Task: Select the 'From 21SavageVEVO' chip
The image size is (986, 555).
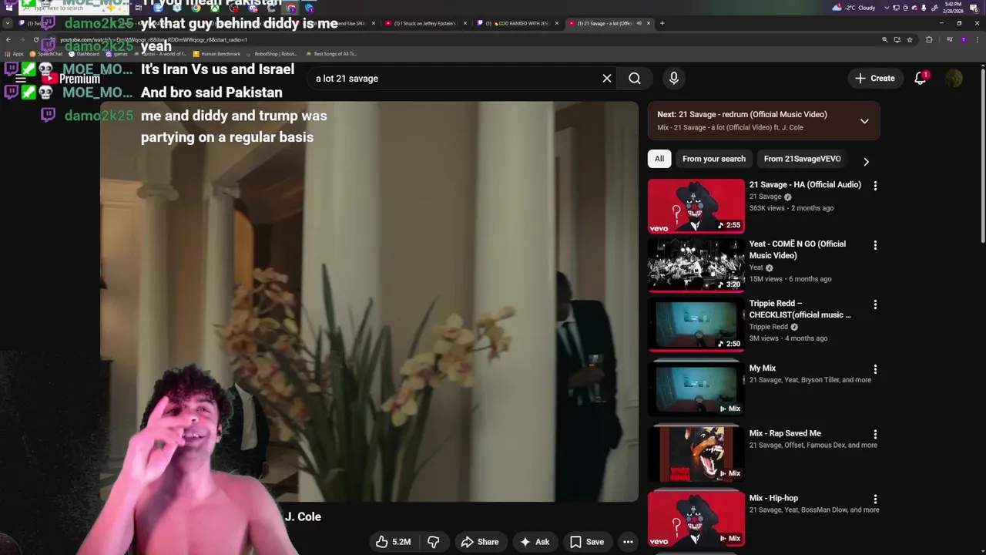Action: [x=802, y=159]
